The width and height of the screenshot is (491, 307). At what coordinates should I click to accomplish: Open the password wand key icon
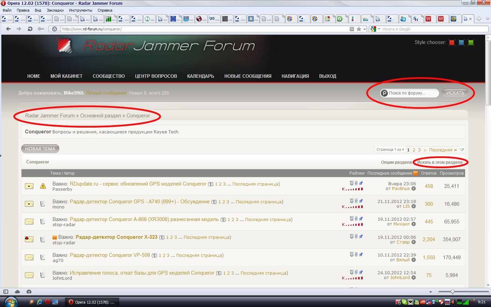41,29
